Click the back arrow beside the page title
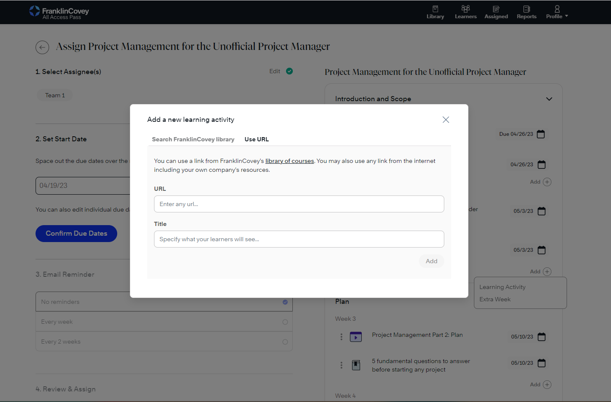 click(42, 47)
